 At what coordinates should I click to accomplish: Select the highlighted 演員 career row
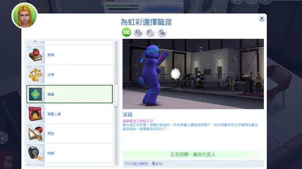(69, 94)
